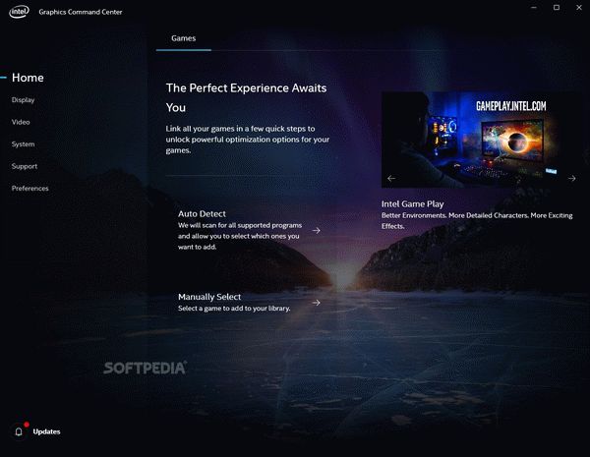
Task: Select Home in the sidebar
Action: [x=28, y=78]
